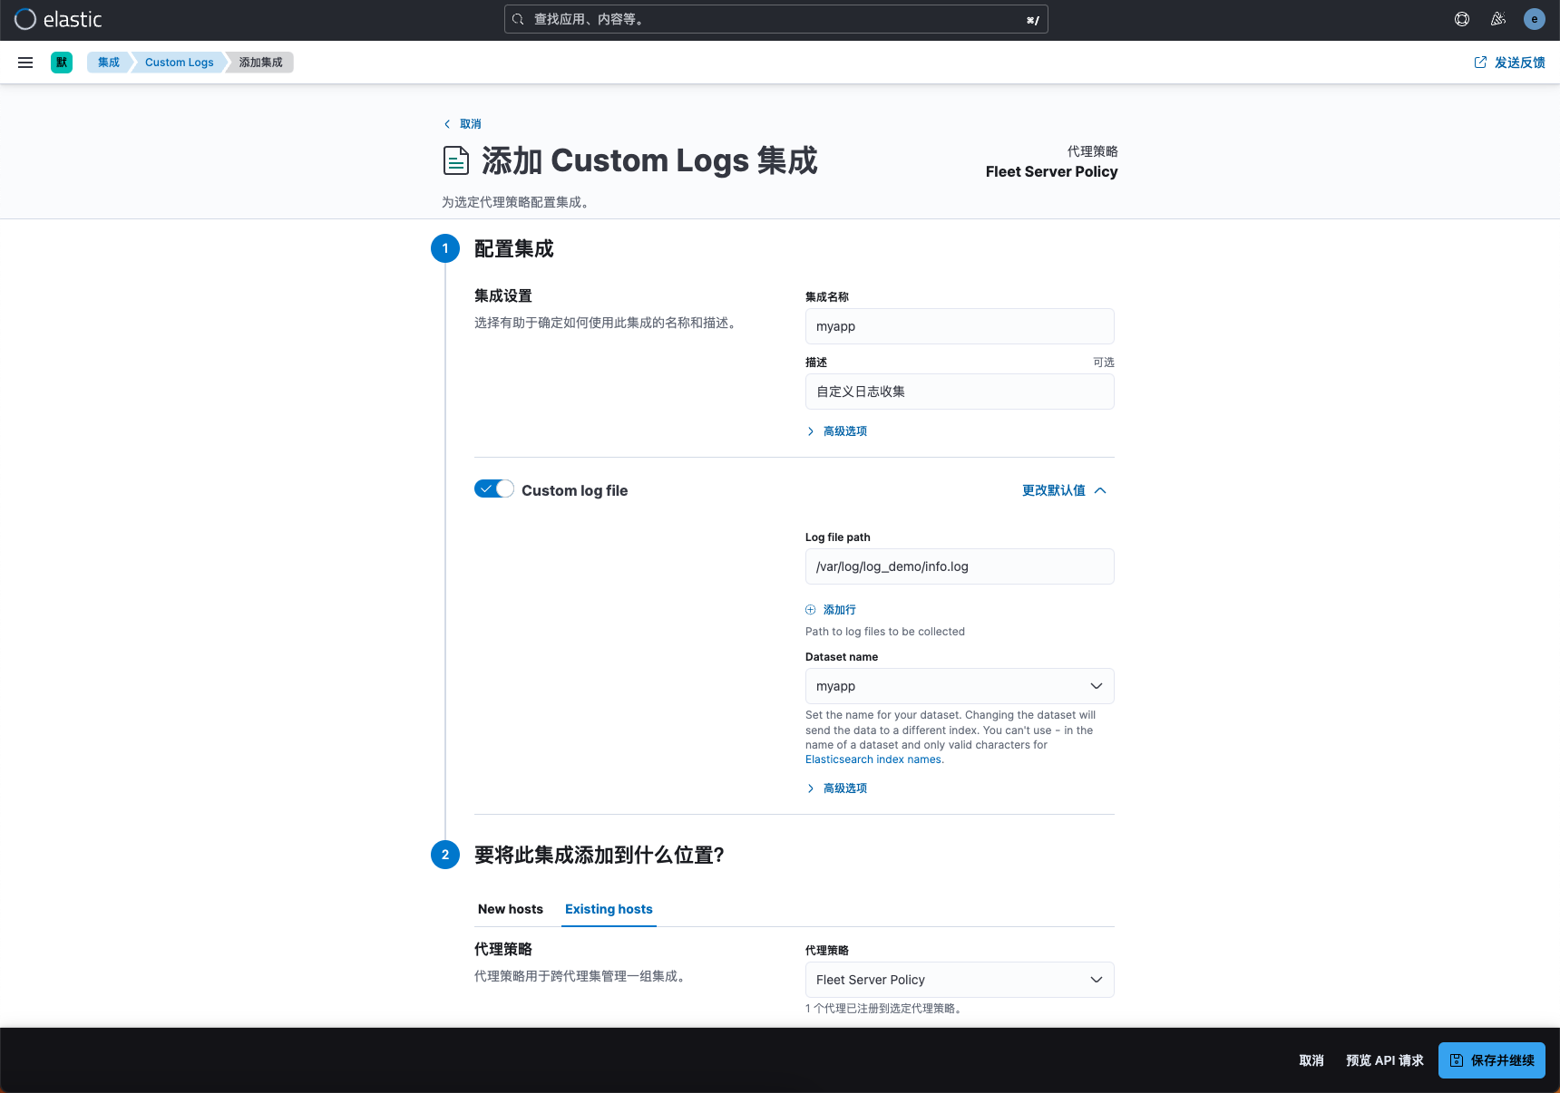Open the hamburger navigation menu
Viewport: 1560px width, 1093px height.
point(25,63)
